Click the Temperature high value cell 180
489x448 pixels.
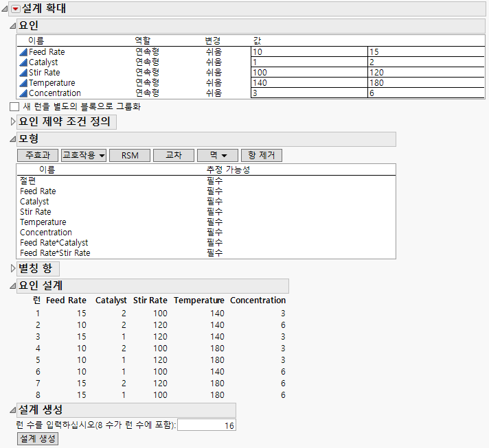426,82
